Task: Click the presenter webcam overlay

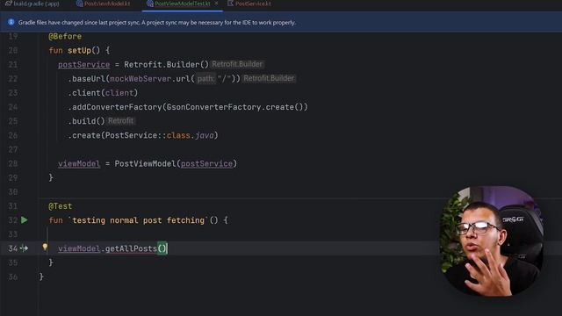Action: [x=492, y=241]
